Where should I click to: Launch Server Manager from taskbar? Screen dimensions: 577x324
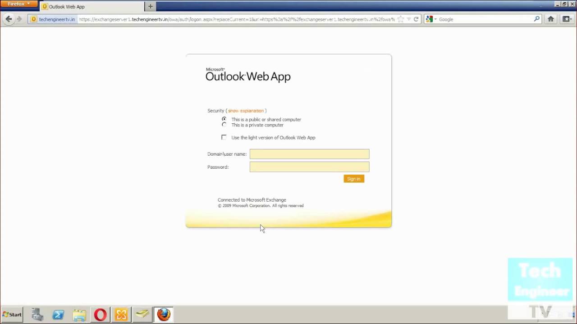[x=37, y=315]
